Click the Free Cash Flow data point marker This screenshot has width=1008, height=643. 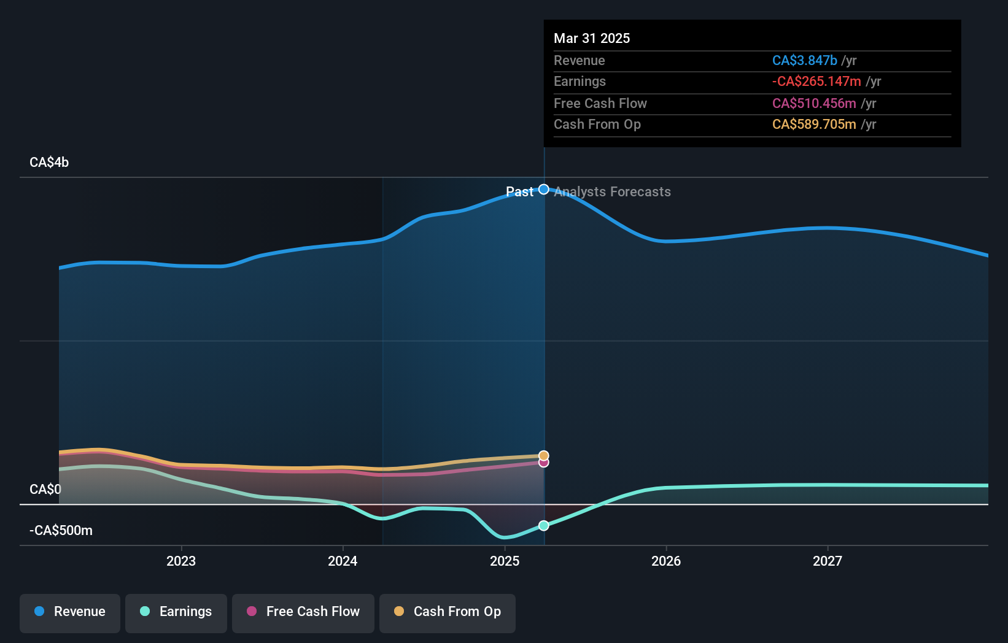(544, 462)
